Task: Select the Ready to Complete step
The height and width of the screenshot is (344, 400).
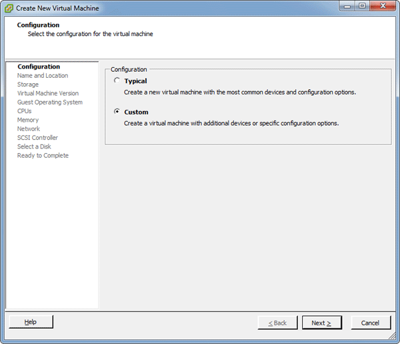Action: coord(43,156)
